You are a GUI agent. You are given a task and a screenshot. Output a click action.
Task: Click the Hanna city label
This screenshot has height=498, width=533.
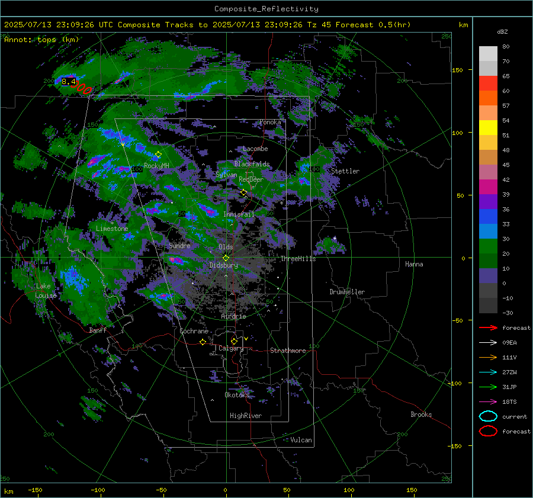pos(414,264)
